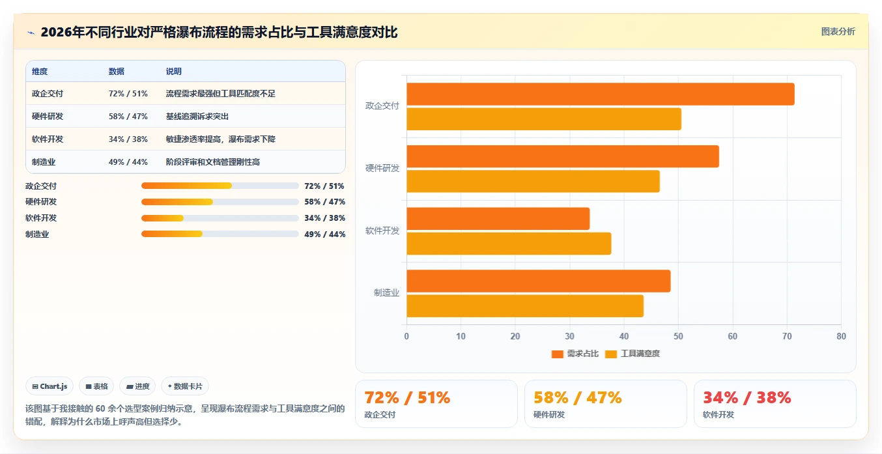
Task: Click the 硬件研发 工具满意度 chart bar
Action: pos(533,181)
